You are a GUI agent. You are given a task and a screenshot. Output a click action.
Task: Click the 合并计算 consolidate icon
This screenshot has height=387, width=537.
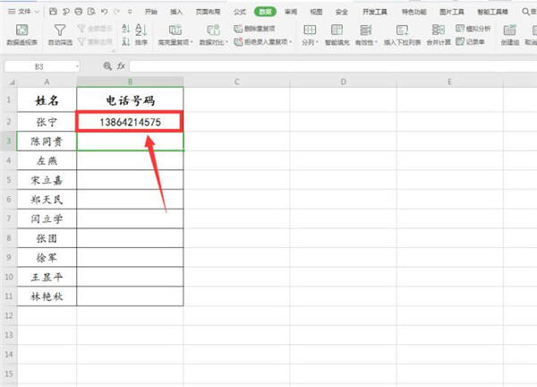[x=438, y=30]
